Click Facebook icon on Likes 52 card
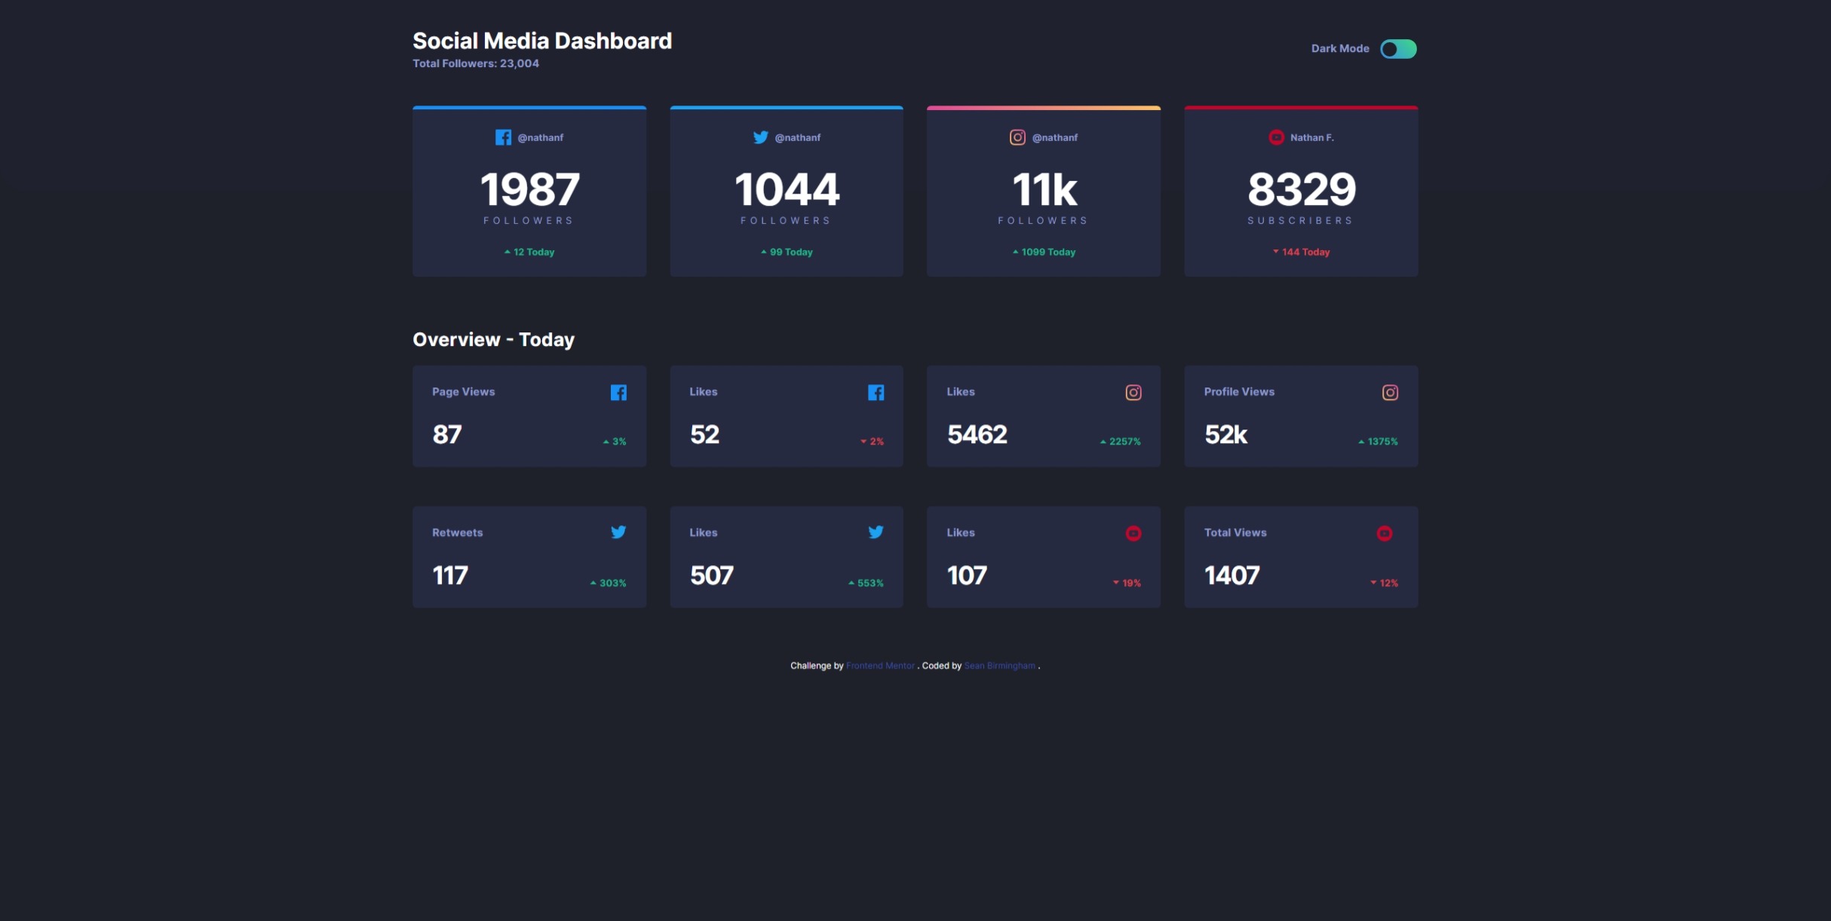Viewport: 1831px width, 921px height. pos(876,393)
